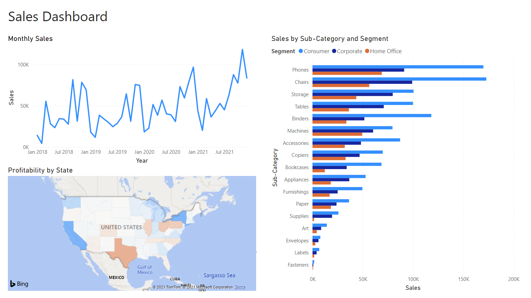Viewport: 531px width, 298px height.
Task: Click the Consumer bar for Bookcases
Action: click(x=347, y=164)
